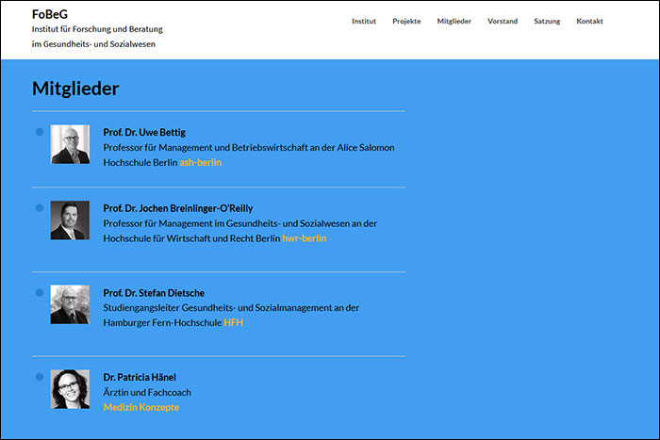The height and width of the screenshot is (440, 660).
Task: Go to the Kontakt page
Action: [589, 21]
